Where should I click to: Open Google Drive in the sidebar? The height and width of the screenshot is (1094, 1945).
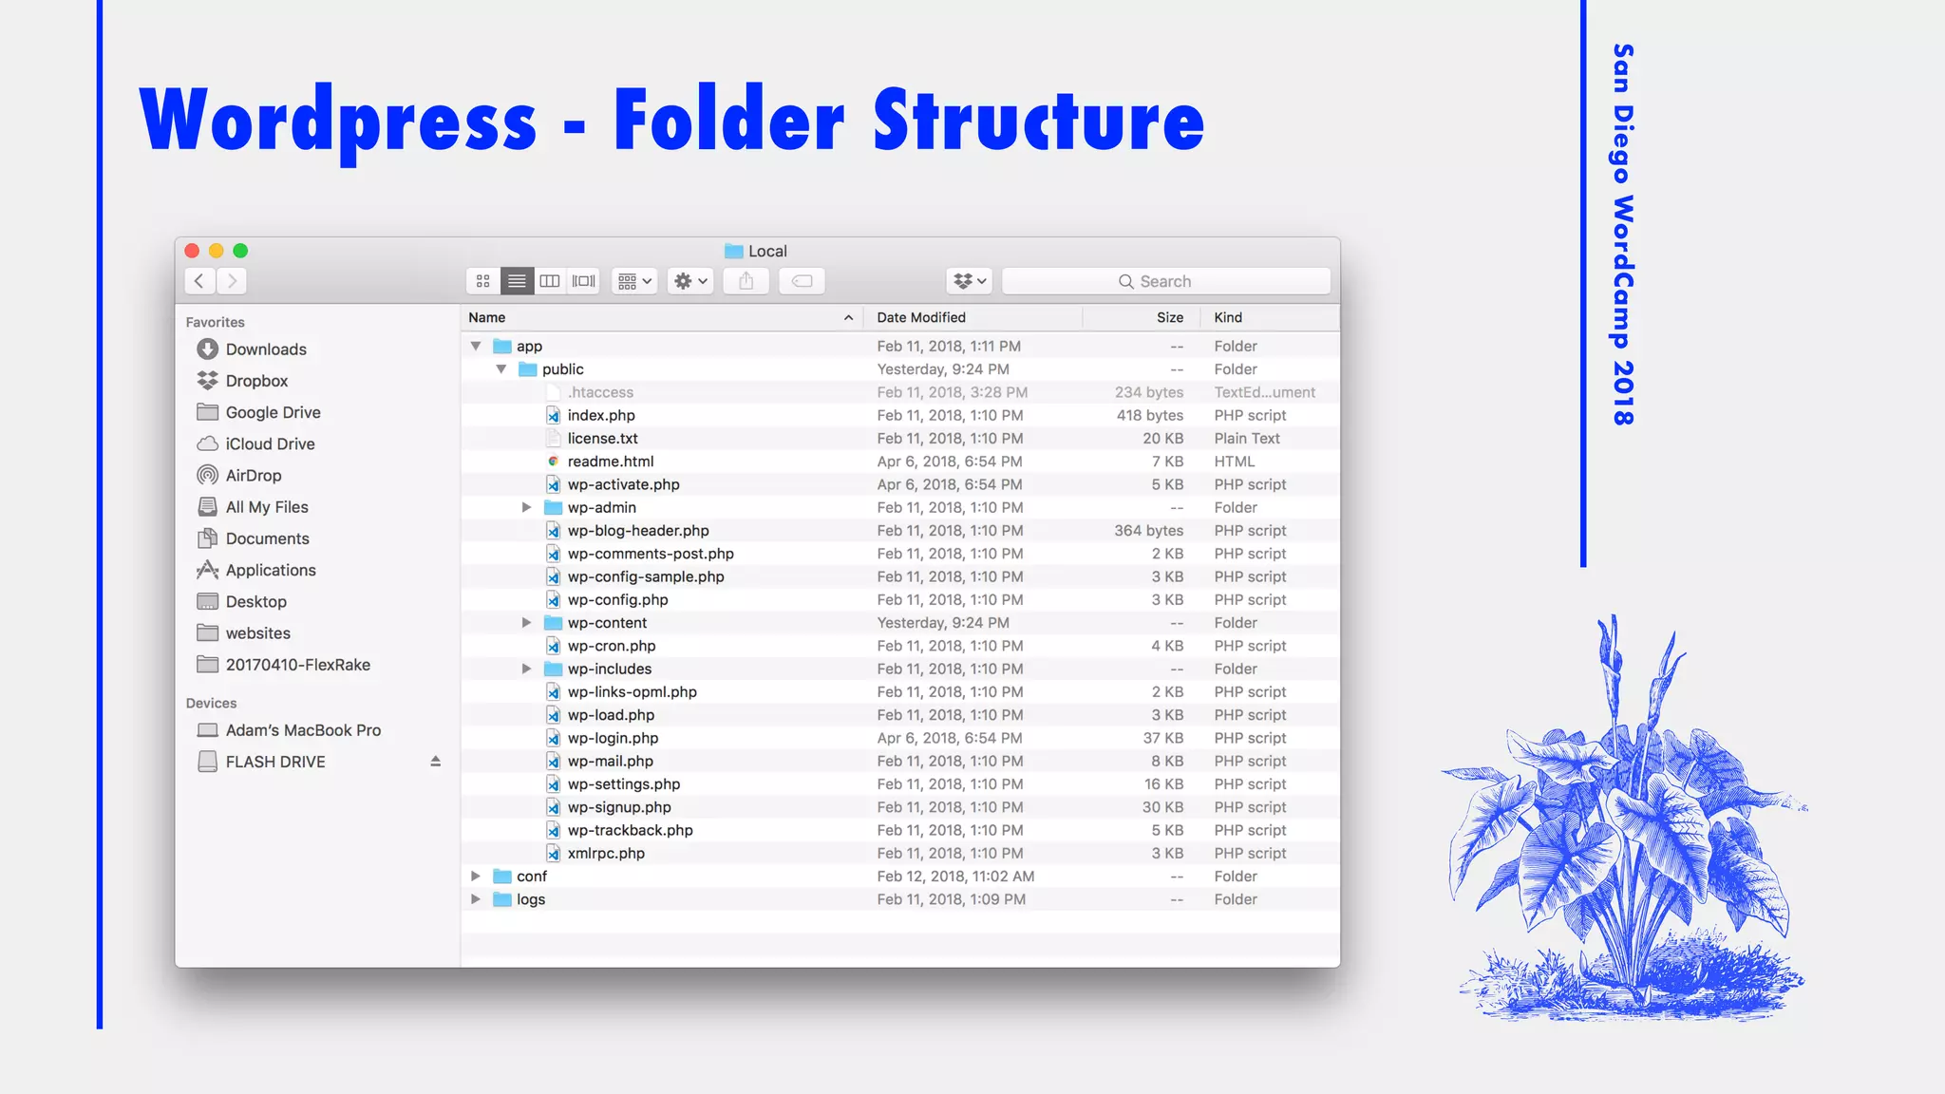pos(258,412)
